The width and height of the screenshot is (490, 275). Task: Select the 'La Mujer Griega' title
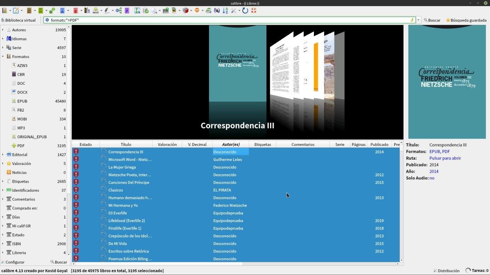(x=122, y=167)
